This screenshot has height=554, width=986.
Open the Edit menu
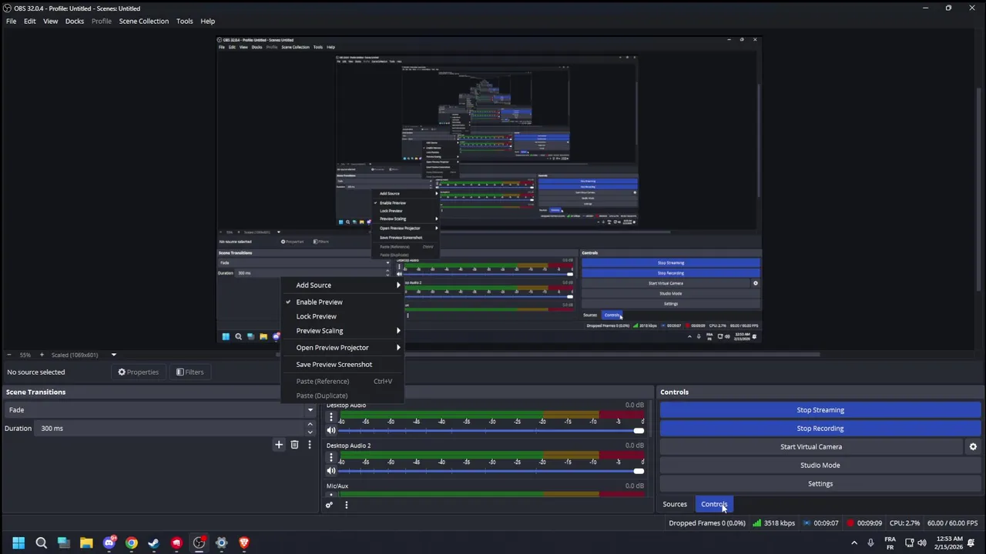[29, 22]
